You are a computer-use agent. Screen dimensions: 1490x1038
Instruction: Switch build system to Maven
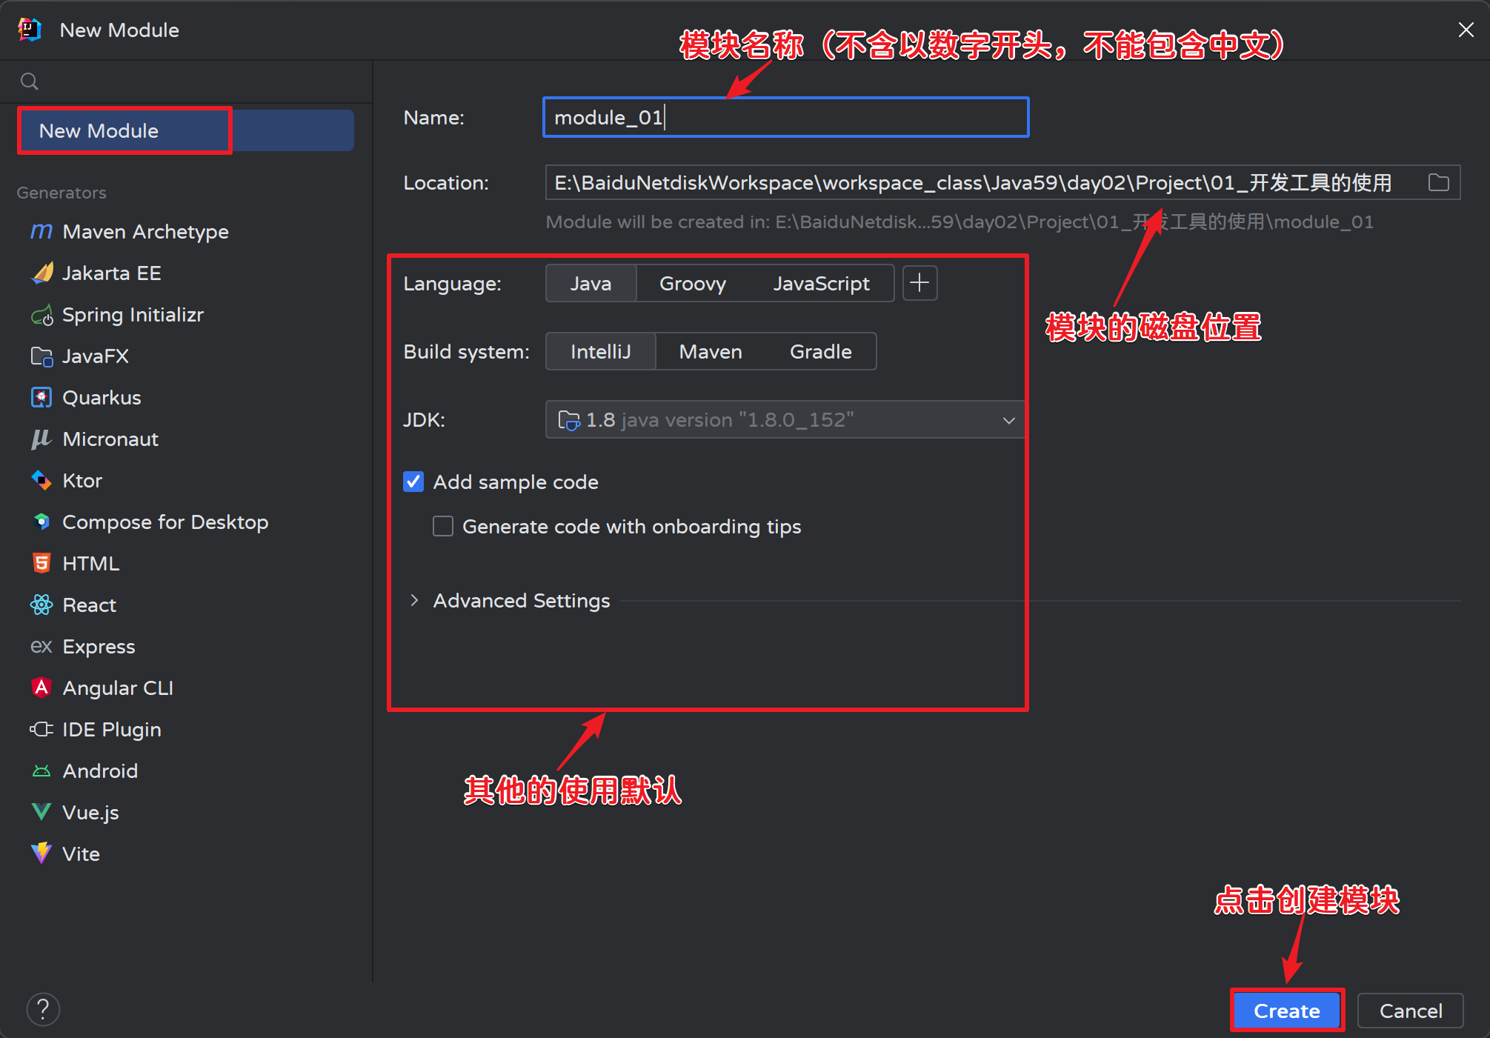[x=709, y=351]
